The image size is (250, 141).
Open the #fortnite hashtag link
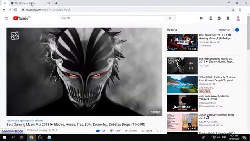[x=39, y=121]
